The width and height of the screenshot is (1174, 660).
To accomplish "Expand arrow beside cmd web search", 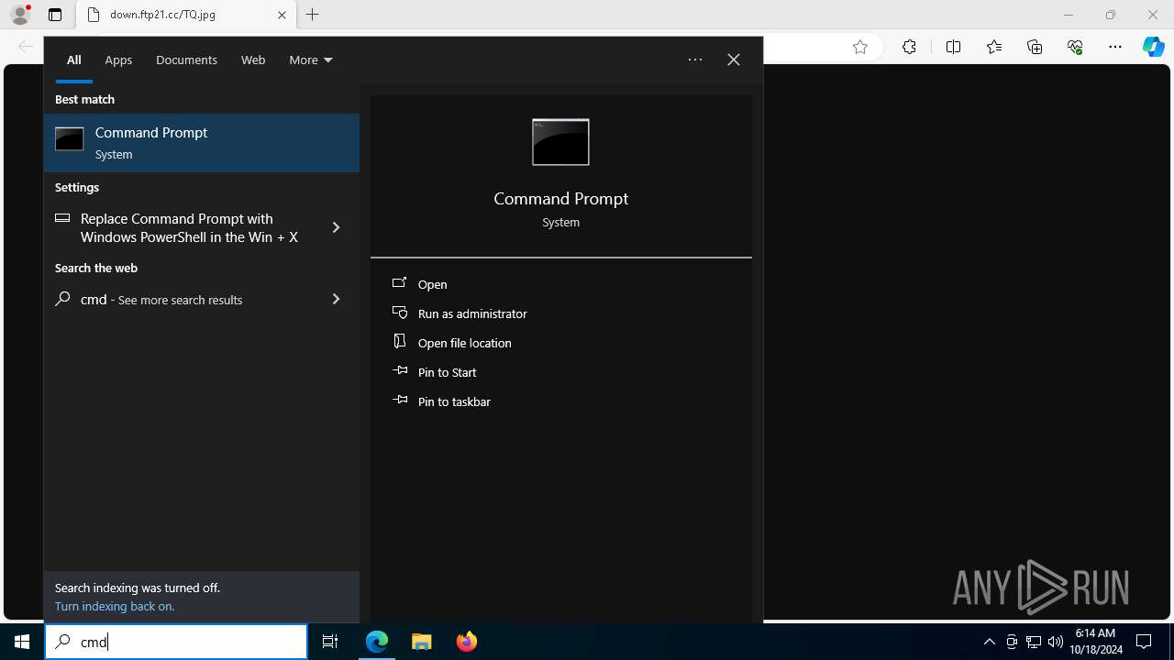I will pyautogui.click(x=336, y=299).
